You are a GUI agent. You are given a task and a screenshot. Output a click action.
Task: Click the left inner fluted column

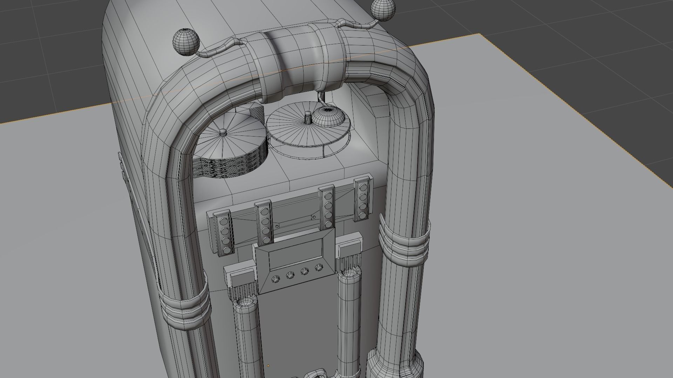point(248,336)
